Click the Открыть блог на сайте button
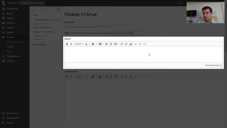This screenshot has height=128, width=227. click(x=32, y=3)
